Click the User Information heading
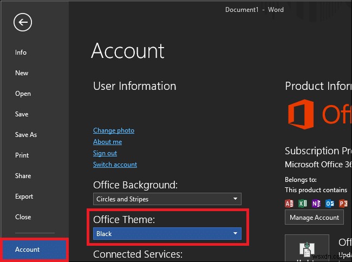Viewport: 352px width, 262px height. point(135,86)
